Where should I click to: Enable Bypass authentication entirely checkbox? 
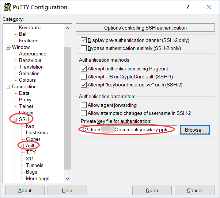[x=83, y=48]
